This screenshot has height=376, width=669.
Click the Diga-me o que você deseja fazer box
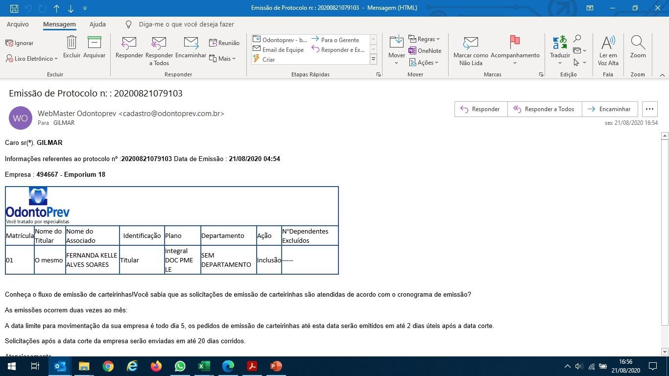pyautogui.click(x=186, y=24)
